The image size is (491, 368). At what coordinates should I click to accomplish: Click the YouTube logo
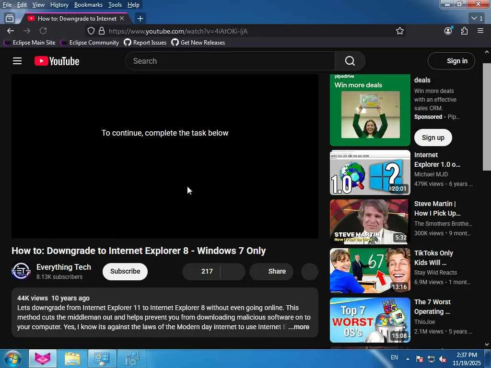pyautogui.click(x=57, y=61)
